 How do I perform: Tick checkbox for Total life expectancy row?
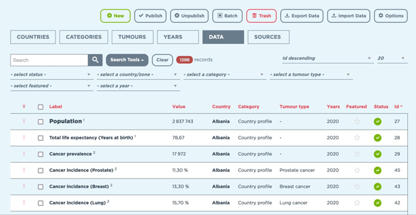pos(40,138)
